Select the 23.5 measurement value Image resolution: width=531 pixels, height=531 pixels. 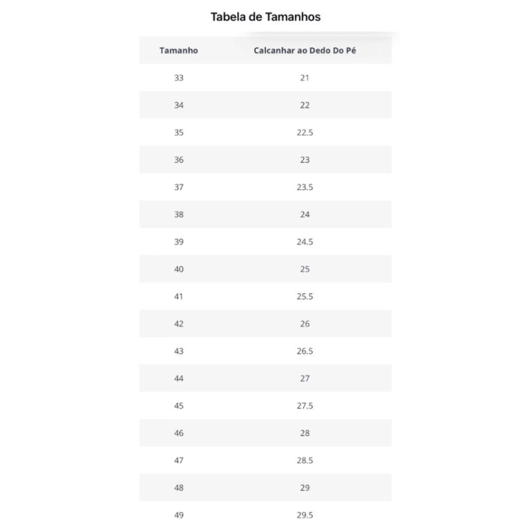coord(305,187)
